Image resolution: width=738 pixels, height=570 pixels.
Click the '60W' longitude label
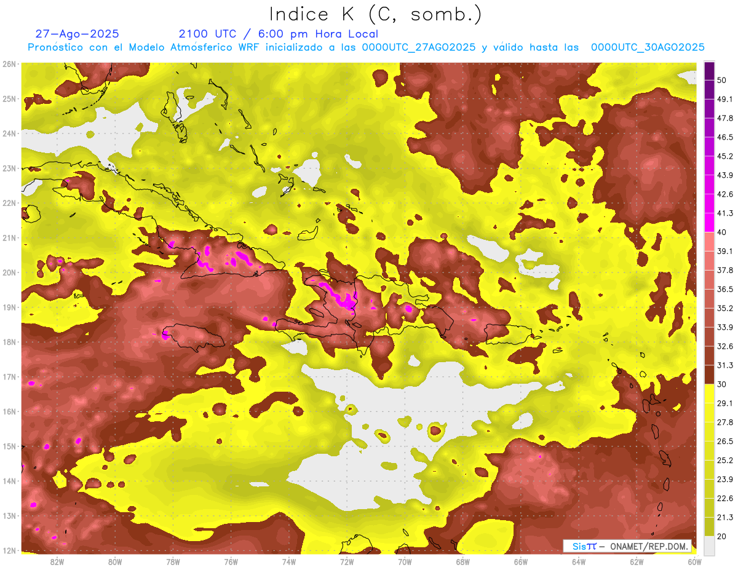point(694,561)
